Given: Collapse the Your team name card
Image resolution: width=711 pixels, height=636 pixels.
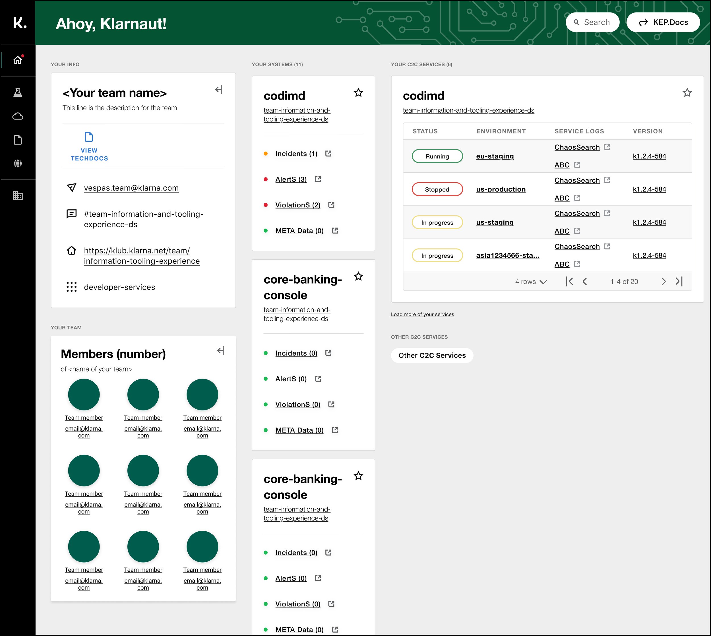Looking at the screenshot, I should coord(219,90).
